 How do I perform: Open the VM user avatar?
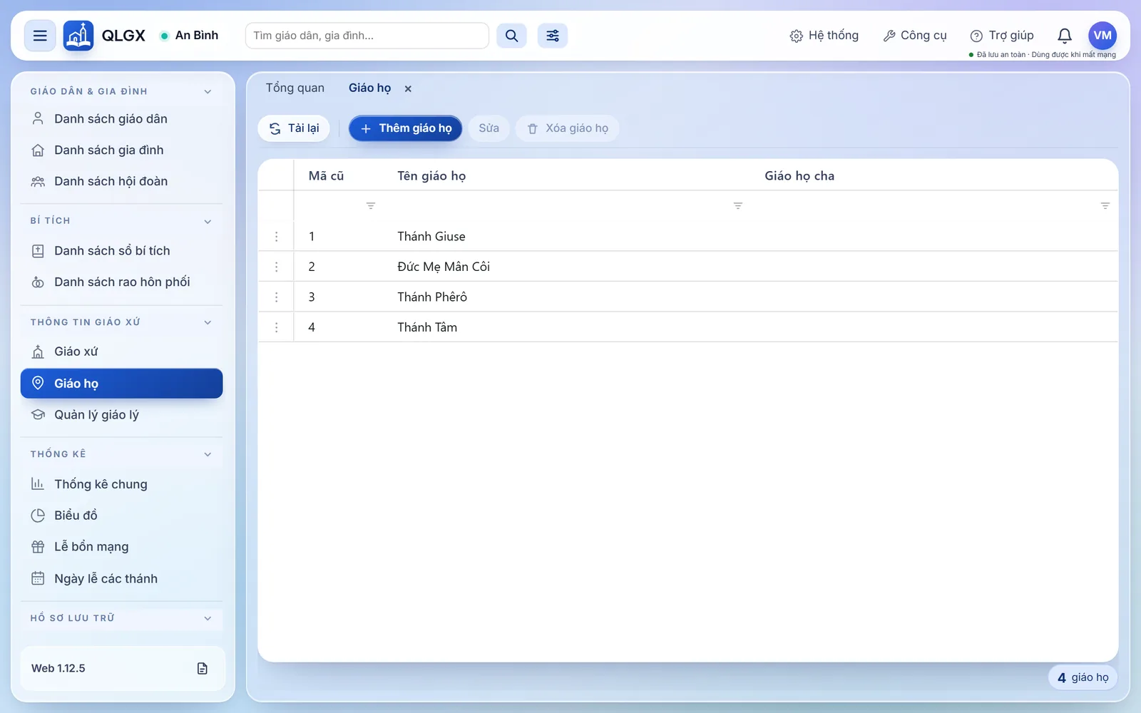(x=1102, y=36)
